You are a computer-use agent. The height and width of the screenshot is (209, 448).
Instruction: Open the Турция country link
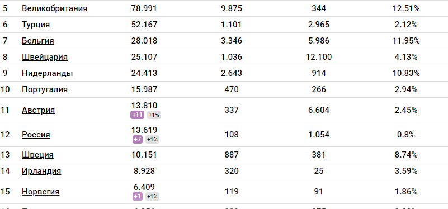point(36,25)
